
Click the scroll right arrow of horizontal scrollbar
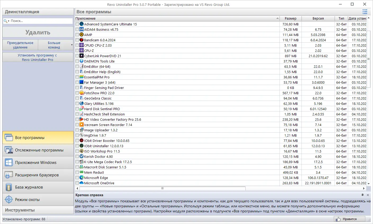pyautogui.click(x=364, y=188)
